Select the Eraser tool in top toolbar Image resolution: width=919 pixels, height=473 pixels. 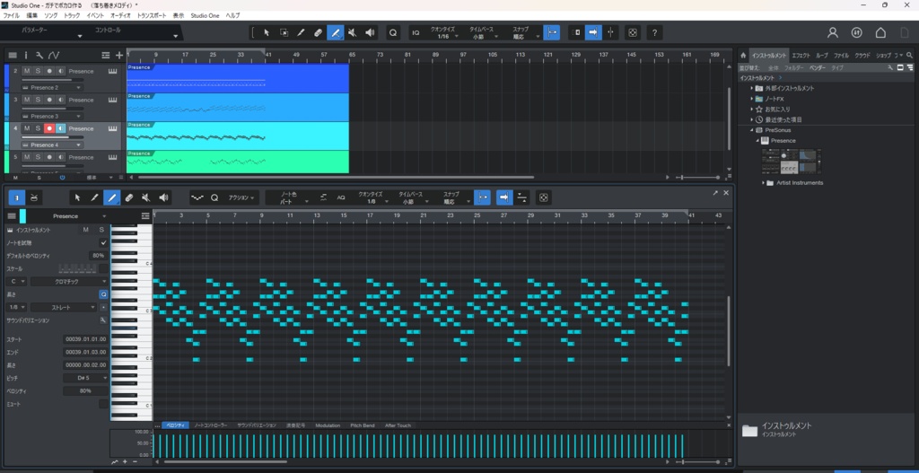pos(318,33)
